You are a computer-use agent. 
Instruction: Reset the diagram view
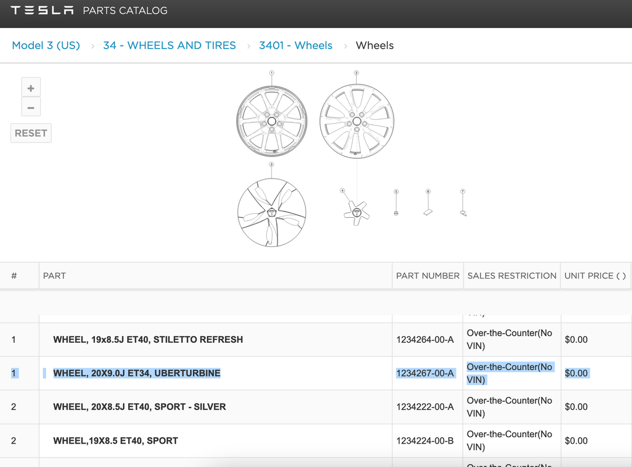point(31,133)
